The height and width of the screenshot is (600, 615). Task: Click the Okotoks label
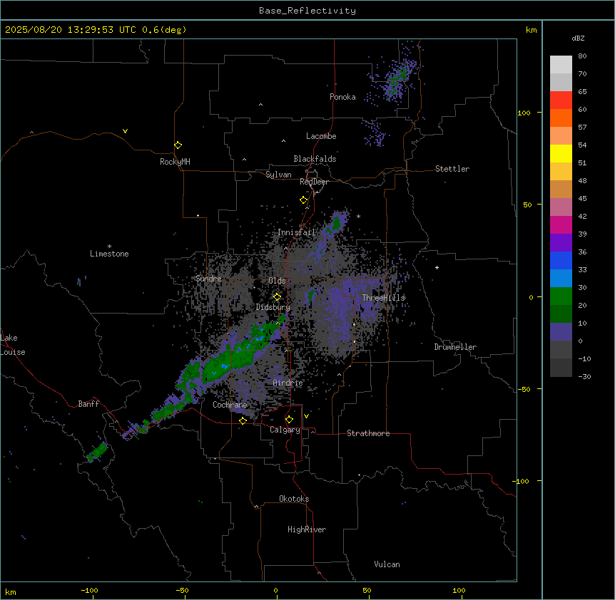294,499
